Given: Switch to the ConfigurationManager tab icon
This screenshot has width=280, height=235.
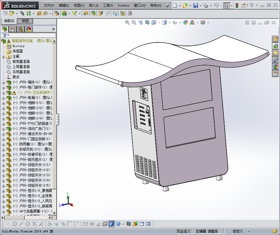Looking at the screenshot, I should point(21,29).
